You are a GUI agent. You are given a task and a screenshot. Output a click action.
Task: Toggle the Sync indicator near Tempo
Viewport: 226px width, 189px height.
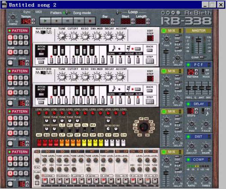22,12
